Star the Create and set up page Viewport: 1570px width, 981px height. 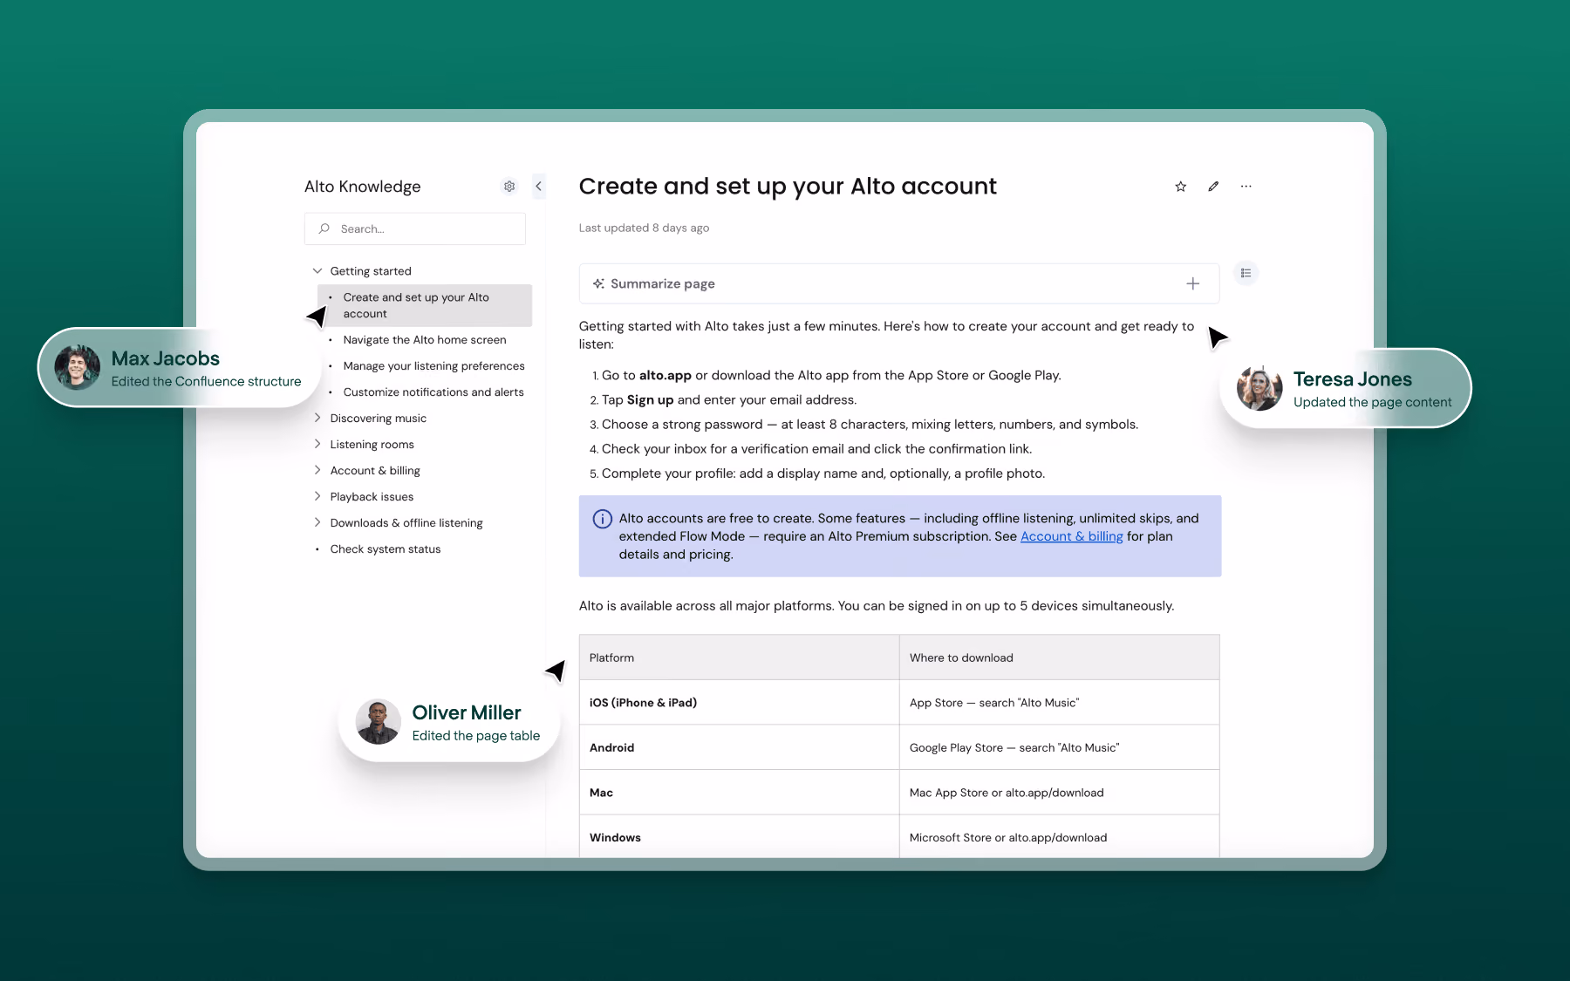(x=1180, y=186)
